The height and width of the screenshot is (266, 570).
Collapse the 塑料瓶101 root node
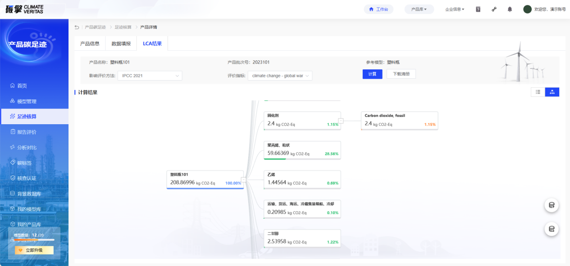point(243,180)
